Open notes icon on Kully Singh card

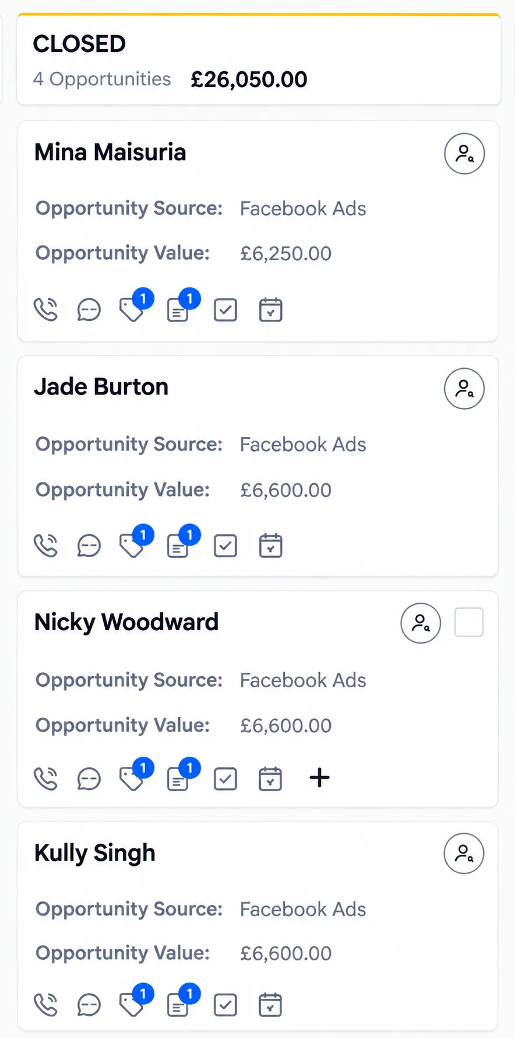click(x=178, y=1005)
